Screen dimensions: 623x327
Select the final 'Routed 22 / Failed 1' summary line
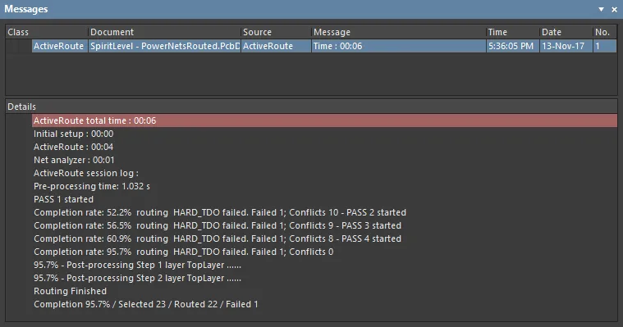click(146, 304)
